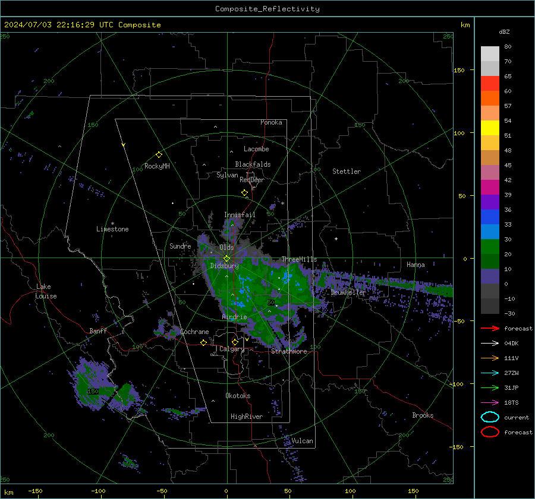This screenshot has width=535, height=499.
Task: Select the light gray 70-80 dBZ legend swatch
Action: [x=490, y=54]
